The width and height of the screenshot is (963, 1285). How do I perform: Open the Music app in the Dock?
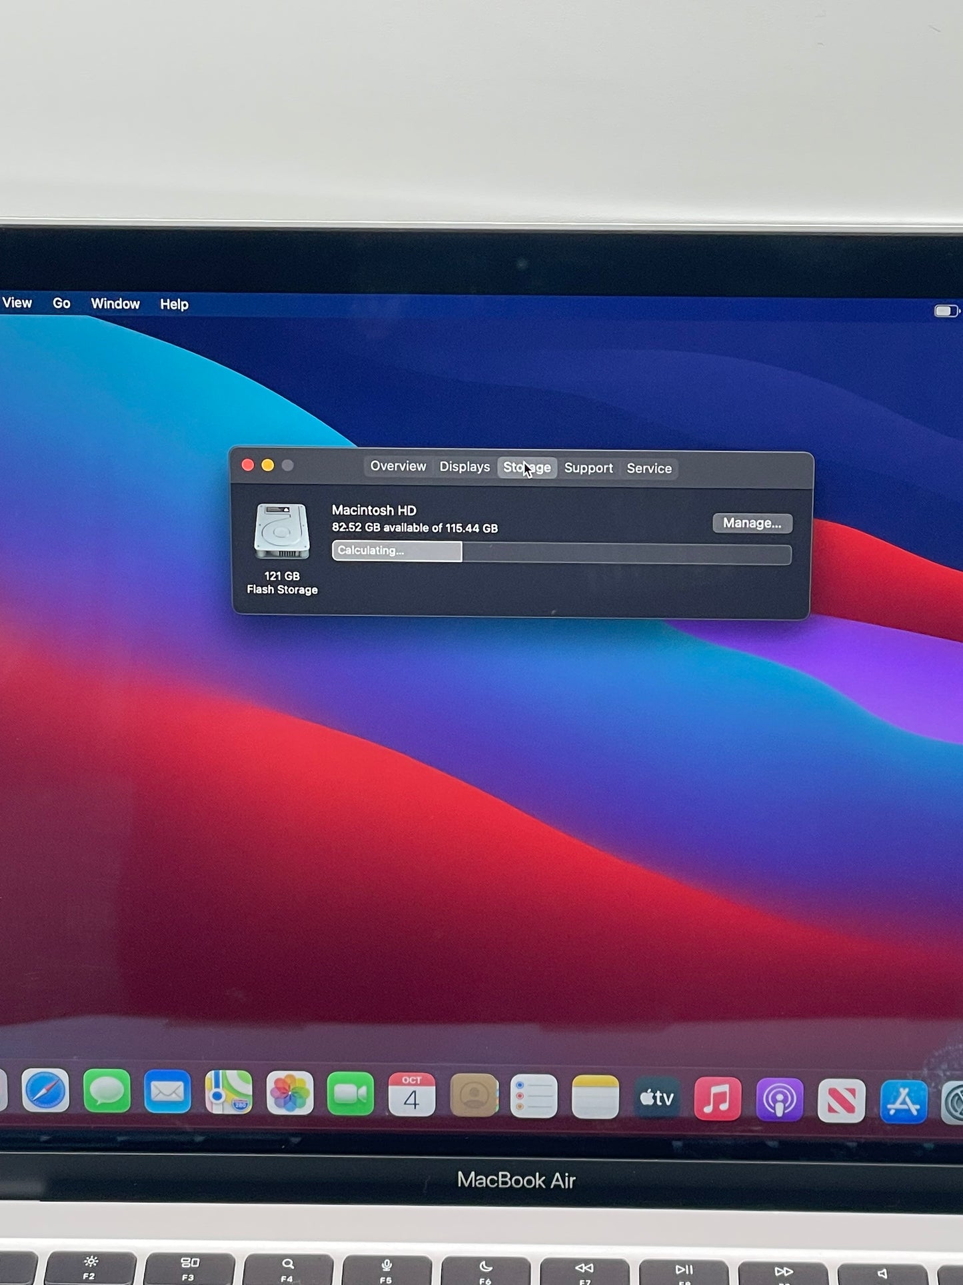pos(718,1098)
